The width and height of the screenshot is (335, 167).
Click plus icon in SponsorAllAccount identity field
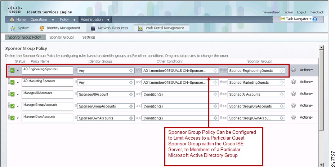coord(131,94)
